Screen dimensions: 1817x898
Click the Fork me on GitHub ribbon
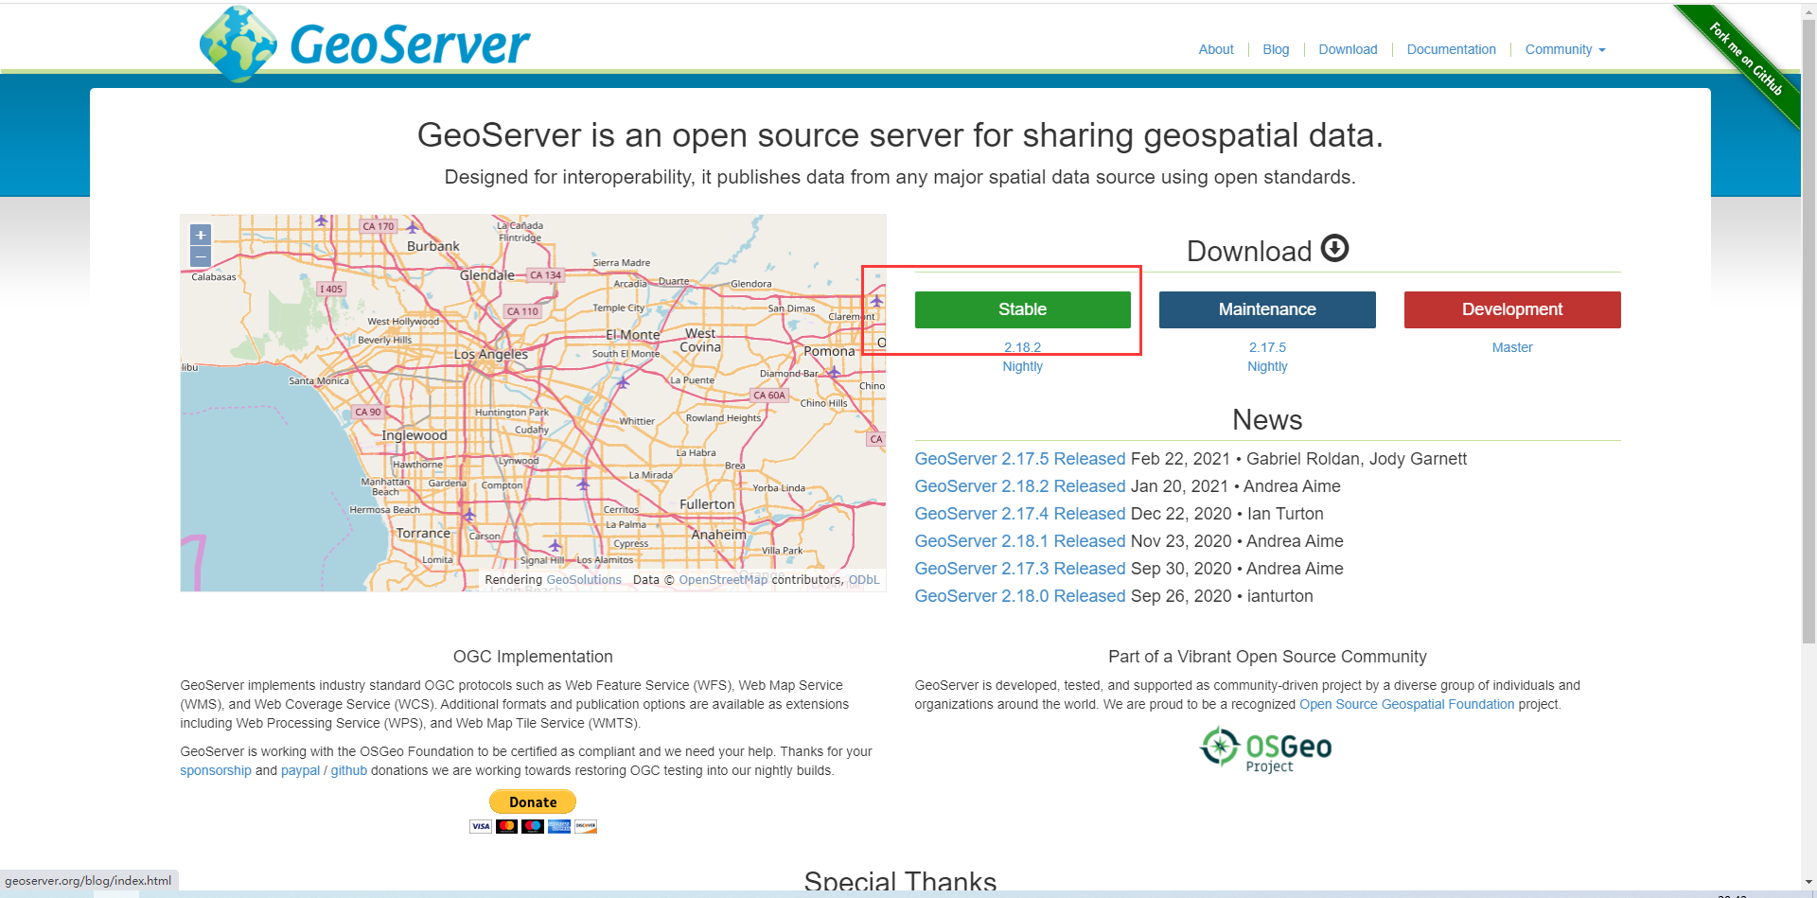[1746, 59]
